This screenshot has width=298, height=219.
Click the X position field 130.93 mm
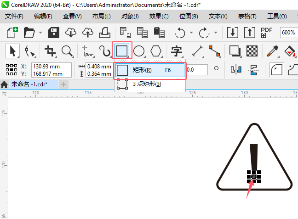(52, 67)
